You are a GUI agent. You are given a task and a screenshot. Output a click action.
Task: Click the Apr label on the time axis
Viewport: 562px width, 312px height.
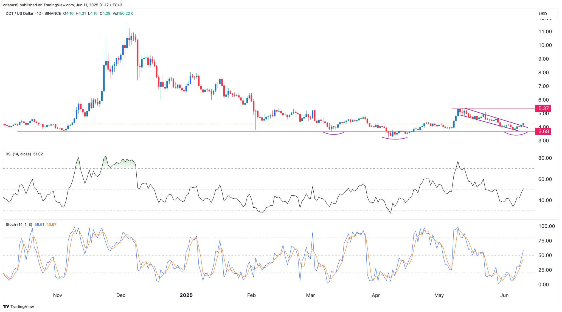point(375,295)
